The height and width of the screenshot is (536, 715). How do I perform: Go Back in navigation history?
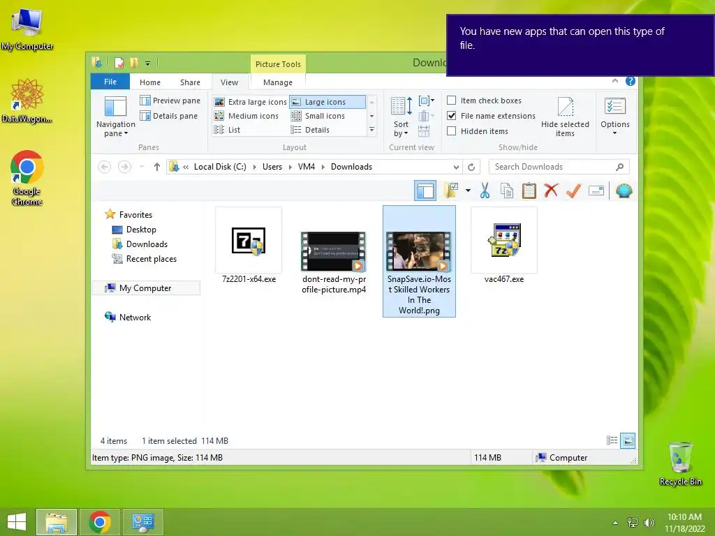(x=105, y=167)
